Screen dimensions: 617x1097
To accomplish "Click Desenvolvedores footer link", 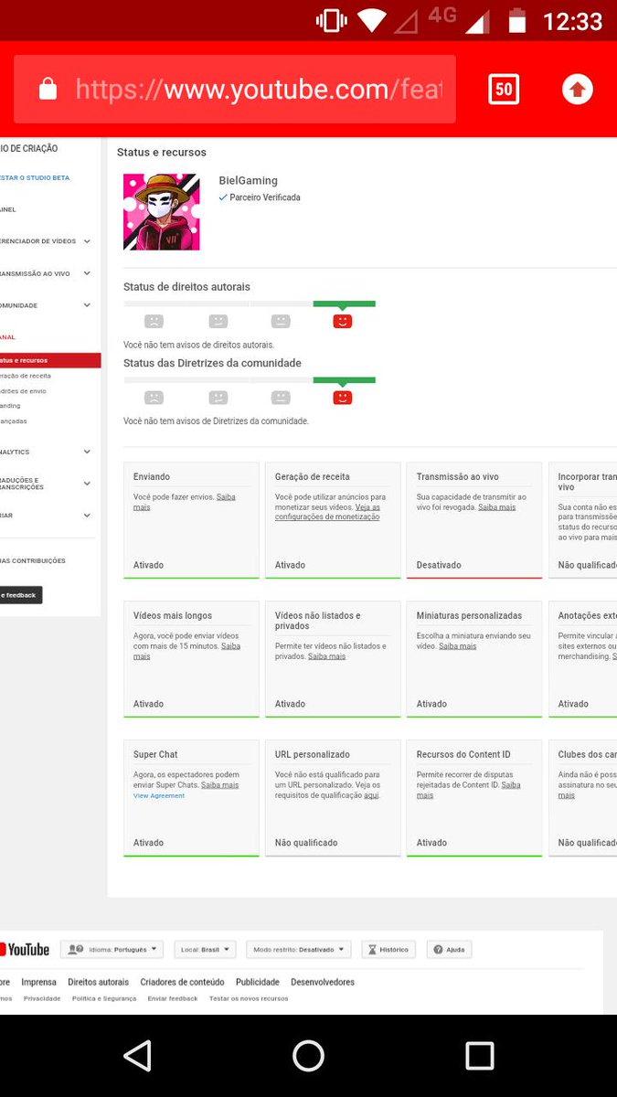I will pos(323,982).
